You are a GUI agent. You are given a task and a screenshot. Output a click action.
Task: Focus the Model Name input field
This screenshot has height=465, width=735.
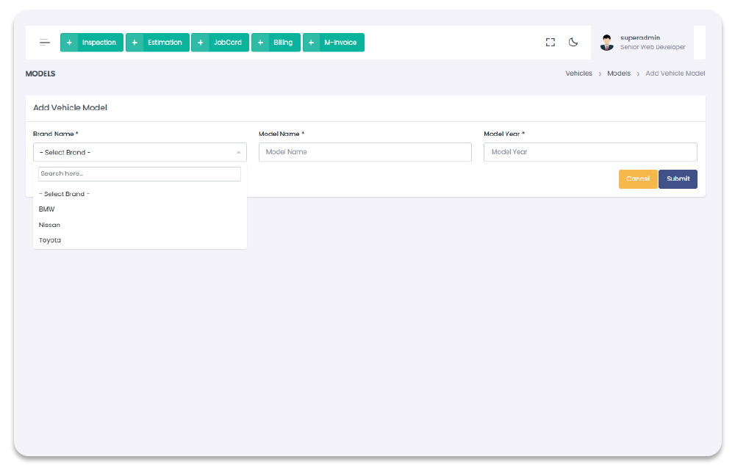[365, 152]
